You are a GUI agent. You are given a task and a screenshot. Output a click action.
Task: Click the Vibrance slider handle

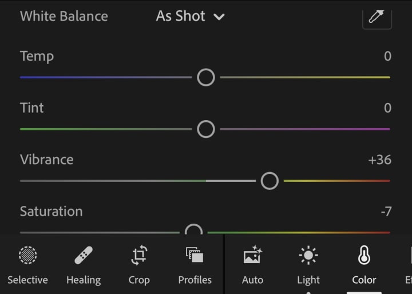coord(270,181)
